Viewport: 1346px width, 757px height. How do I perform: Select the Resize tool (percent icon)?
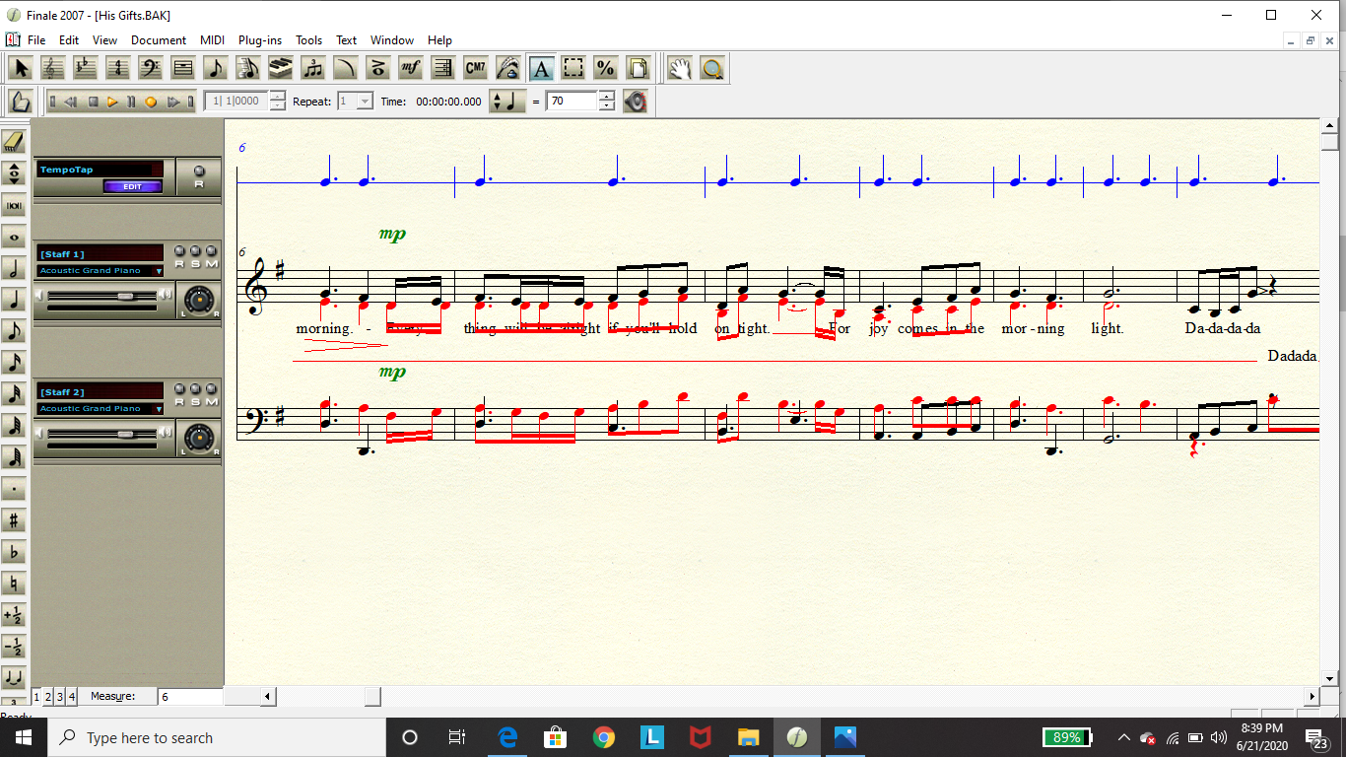tap(605, 68)
